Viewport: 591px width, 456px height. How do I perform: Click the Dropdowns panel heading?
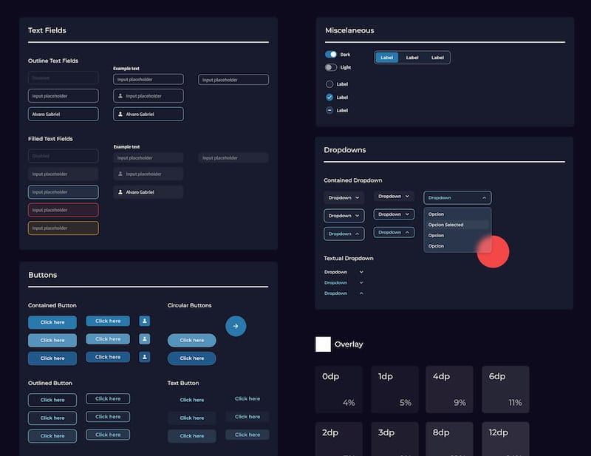(345, 150)
